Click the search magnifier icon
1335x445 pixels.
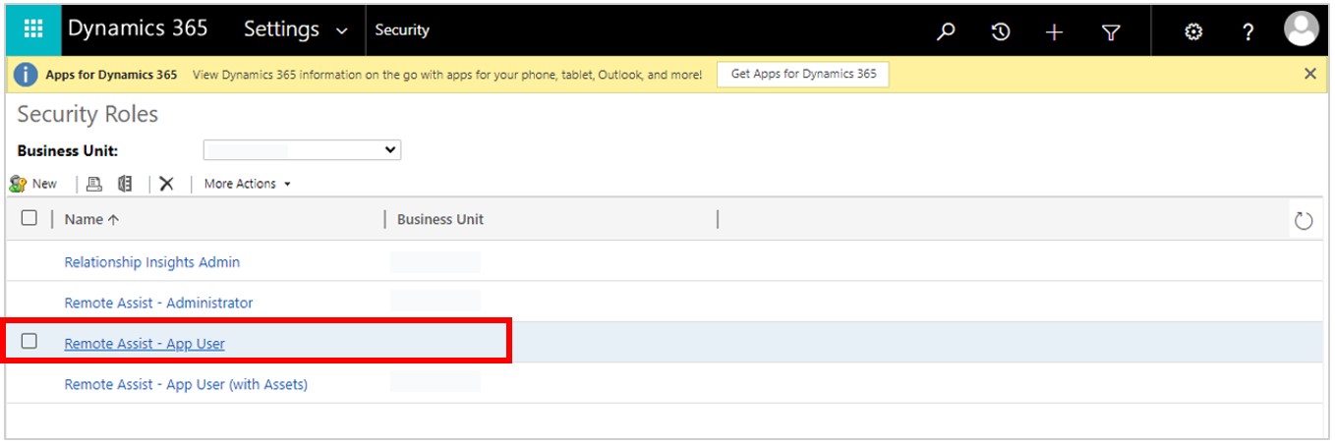pos(946,32)
